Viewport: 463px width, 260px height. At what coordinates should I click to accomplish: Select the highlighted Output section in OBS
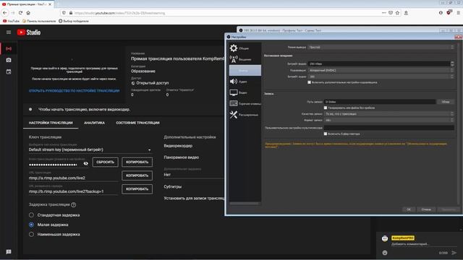click(x=245, y=71)
